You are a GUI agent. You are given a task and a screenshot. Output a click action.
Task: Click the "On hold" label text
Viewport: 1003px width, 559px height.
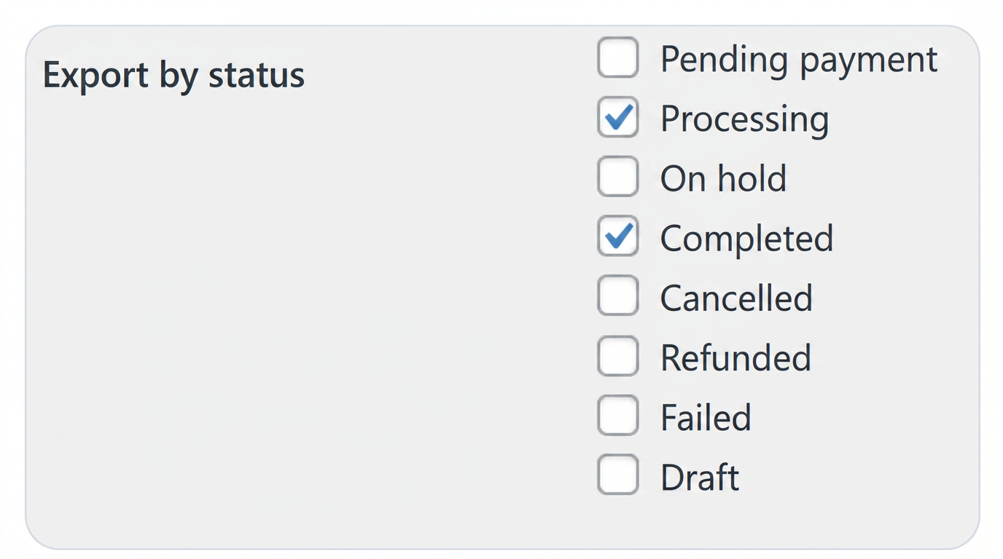pos(723,178)
